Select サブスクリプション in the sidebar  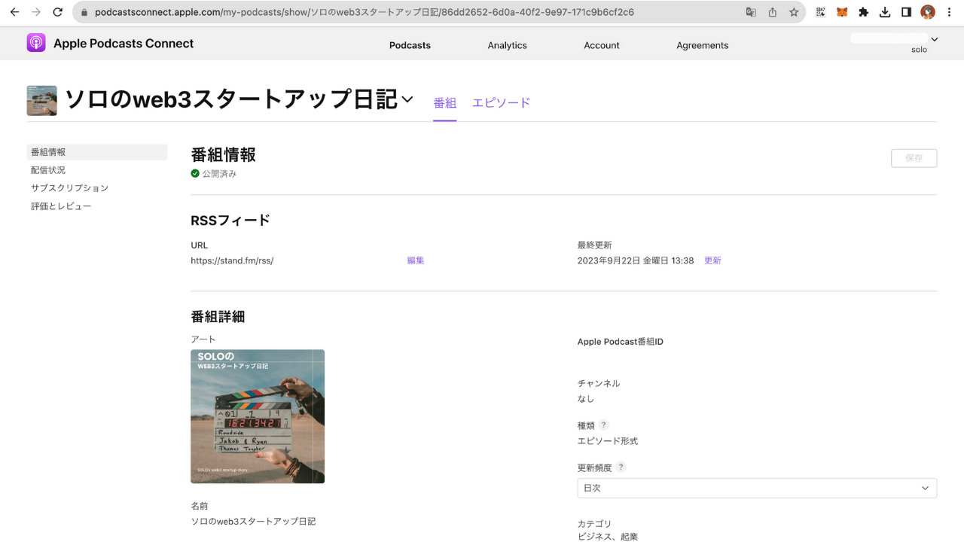(69, 188)
